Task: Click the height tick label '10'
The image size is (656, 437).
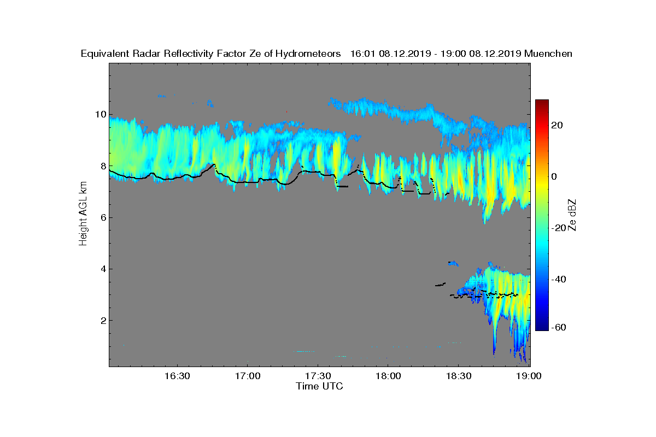Action: [x=100, y=114]
